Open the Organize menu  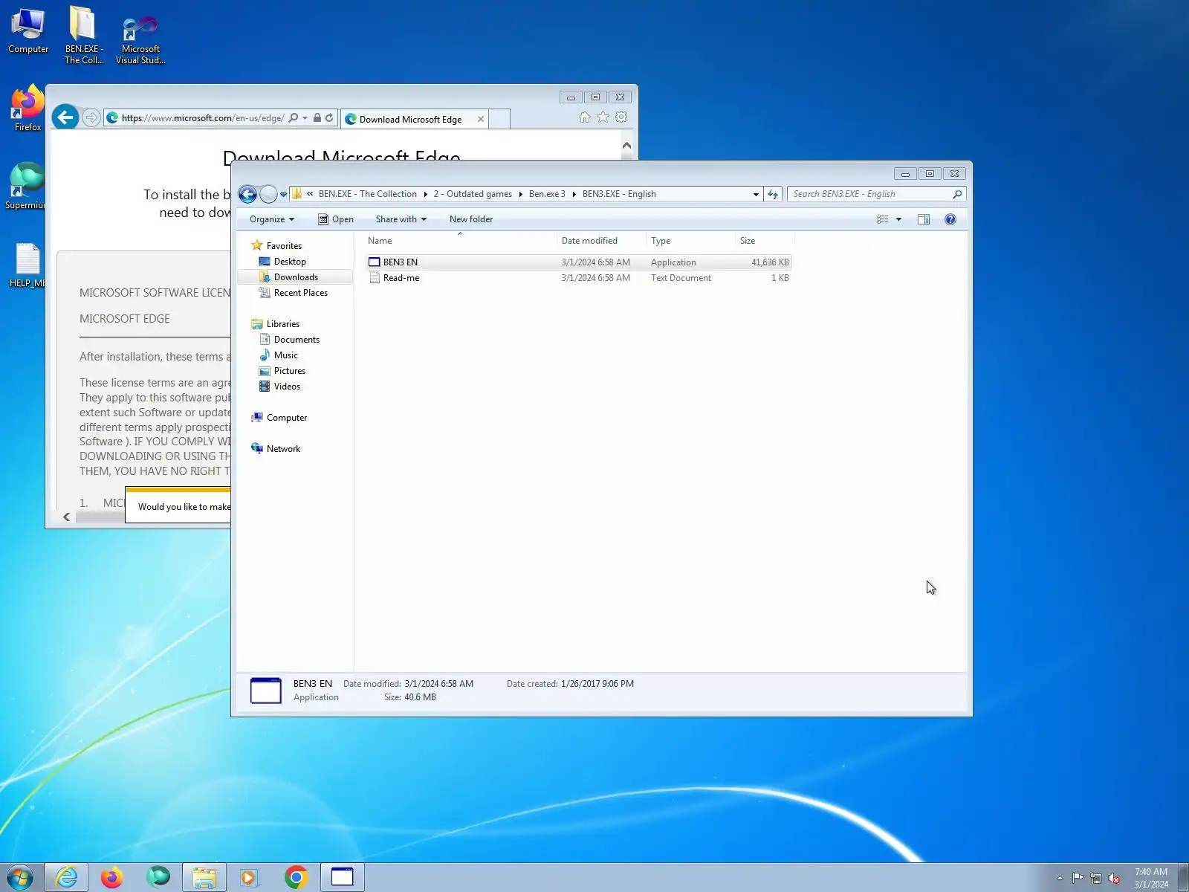pyautogui.click(x=272, y=219)
